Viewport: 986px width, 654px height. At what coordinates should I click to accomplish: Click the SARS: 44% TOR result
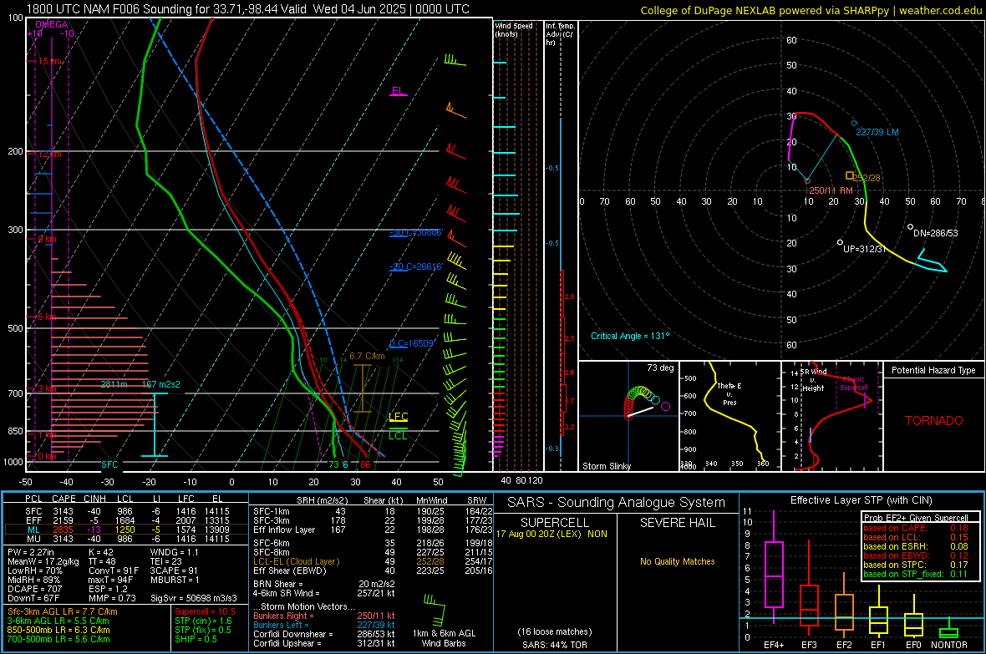(555, 645)
